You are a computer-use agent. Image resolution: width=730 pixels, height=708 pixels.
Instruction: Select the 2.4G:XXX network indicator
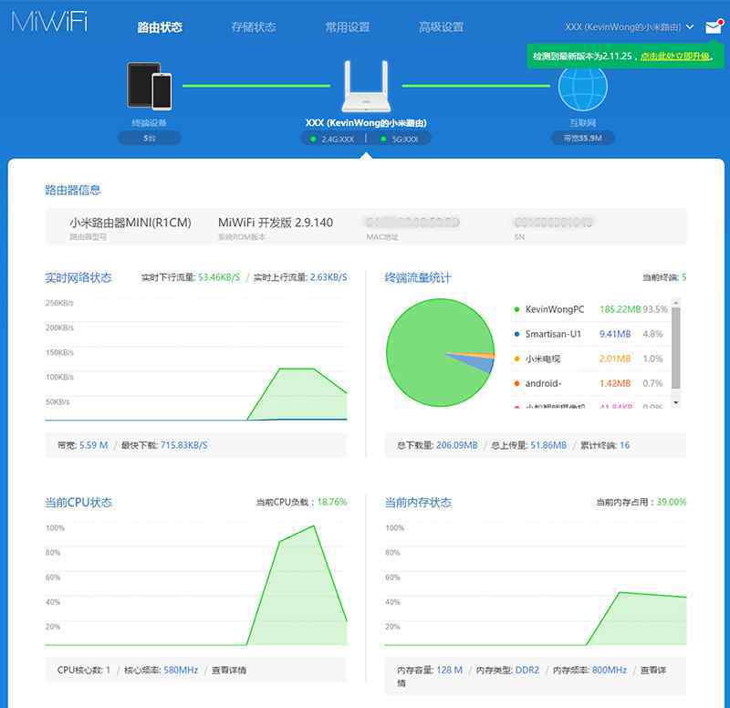332,140
